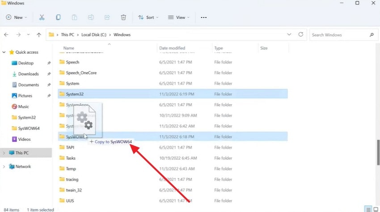Open Downloads in Quick access
The height and width of the screenshot is (212, 380).
28,74
